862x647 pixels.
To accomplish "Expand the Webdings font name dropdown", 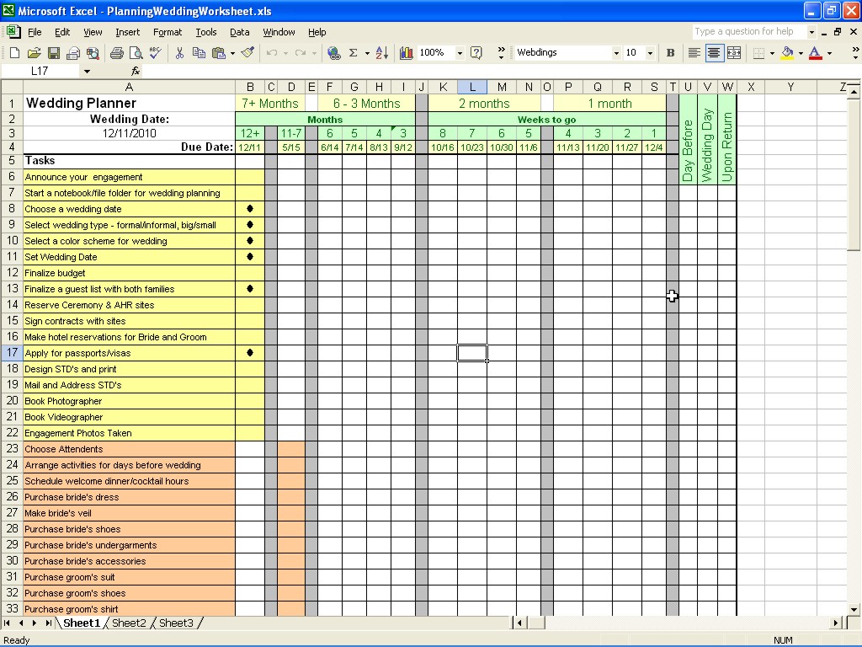I will pyautogui.click(x=615, y=53).
